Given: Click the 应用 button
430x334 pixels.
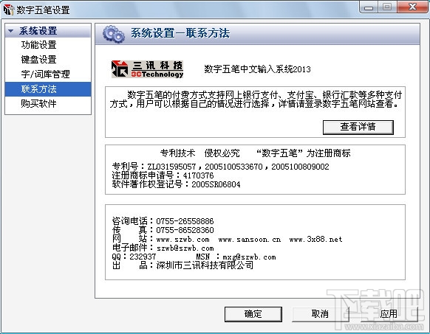Looking at the screenshot, I should click(389, 314).
